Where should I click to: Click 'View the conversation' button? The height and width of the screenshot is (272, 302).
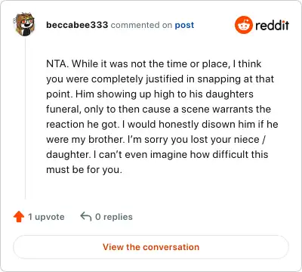(x=151, y=247)
